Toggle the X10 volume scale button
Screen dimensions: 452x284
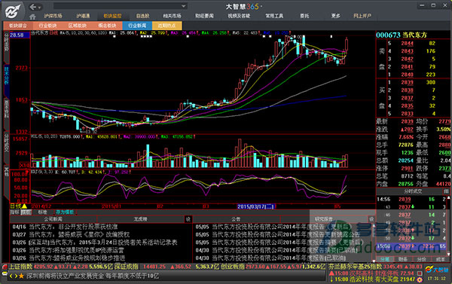[24, 165]
